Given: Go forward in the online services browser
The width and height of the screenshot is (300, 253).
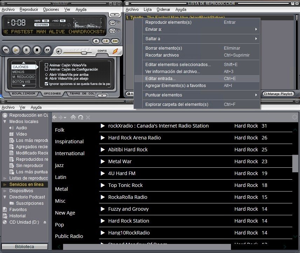Looking at the screenshot, I should [x=61, y=117].
